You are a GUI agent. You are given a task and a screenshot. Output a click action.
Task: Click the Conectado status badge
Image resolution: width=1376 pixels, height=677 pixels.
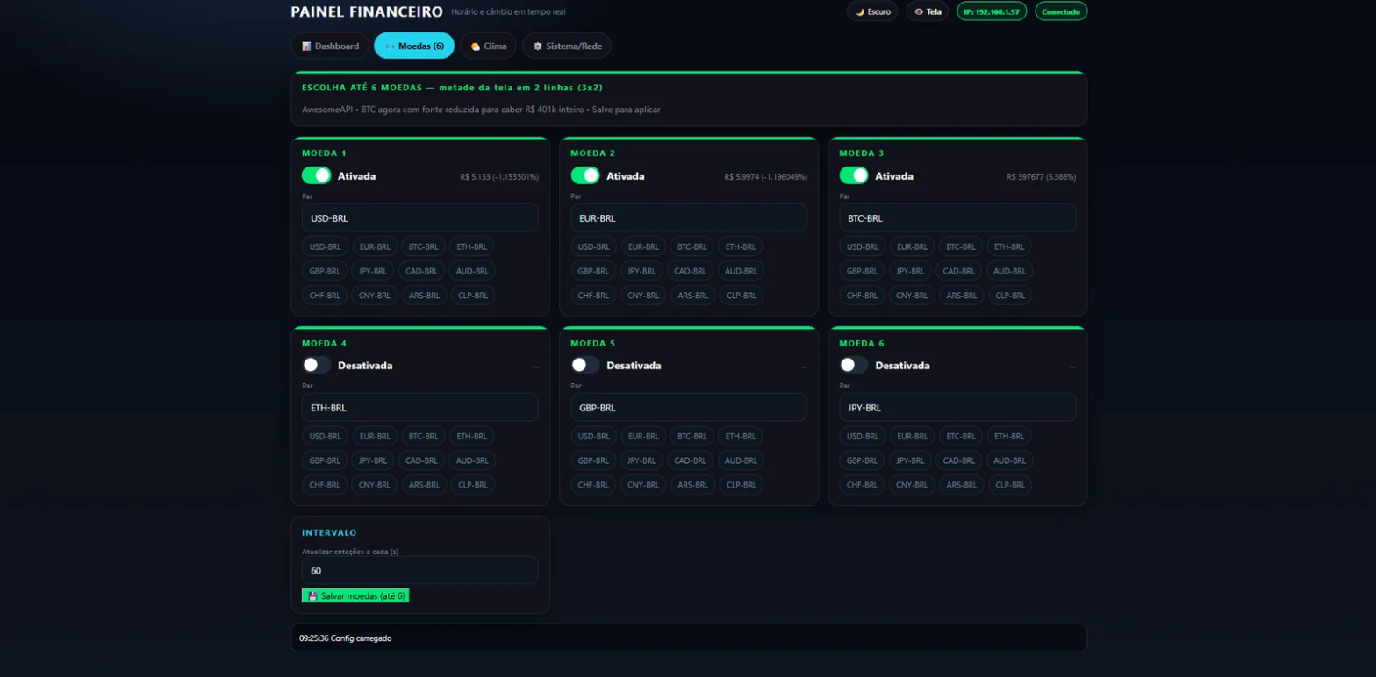[1061, 11]
